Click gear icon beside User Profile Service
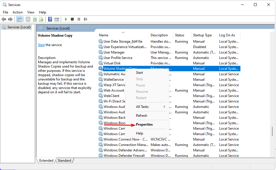This screenshot has width=276, height=170. click(100, 58)
